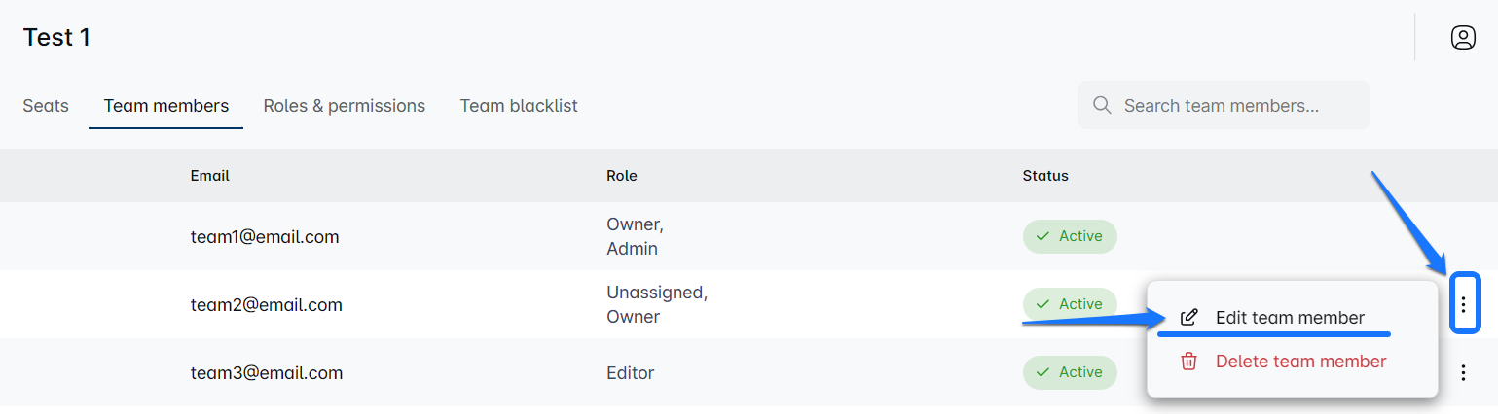1498x414 pixels.
Task: Switch to the Seats tab
Action: (x=46, y=106)
